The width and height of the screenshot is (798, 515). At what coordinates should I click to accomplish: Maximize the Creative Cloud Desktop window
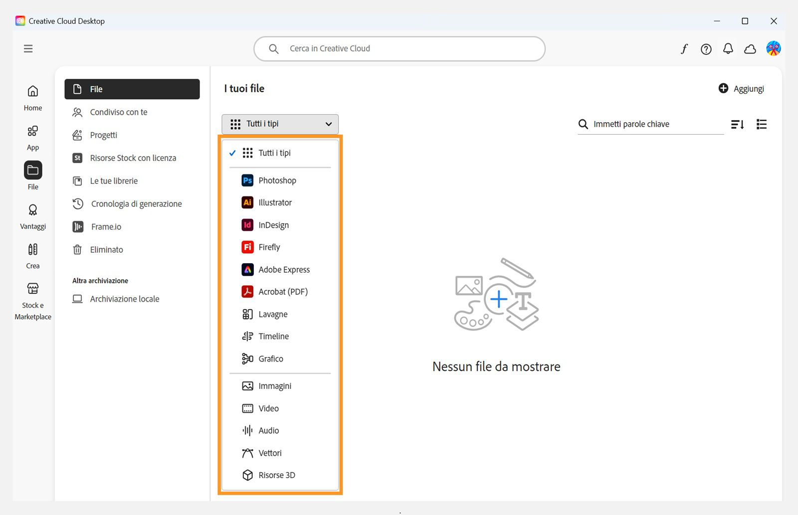tap(745, 21)
